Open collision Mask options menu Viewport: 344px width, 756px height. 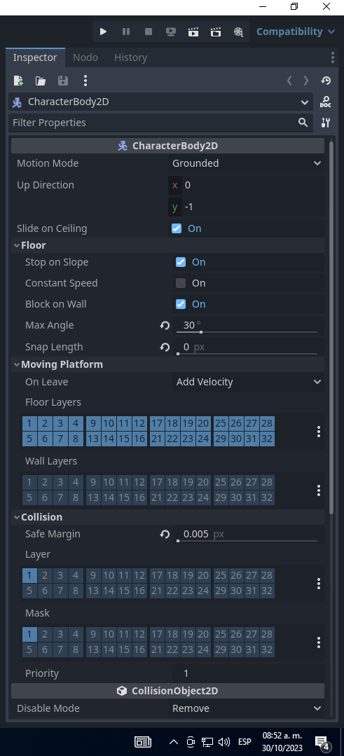pyautogui.click(x=319, y=642)
